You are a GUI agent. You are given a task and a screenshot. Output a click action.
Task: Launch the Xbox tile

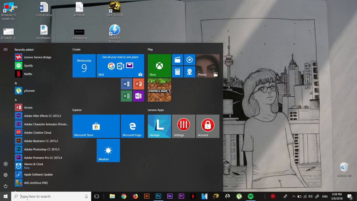click(159, 66)
